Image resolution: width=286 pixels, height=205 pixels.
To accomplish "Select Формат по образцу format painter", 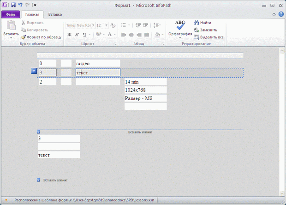I will click(41, 37).
